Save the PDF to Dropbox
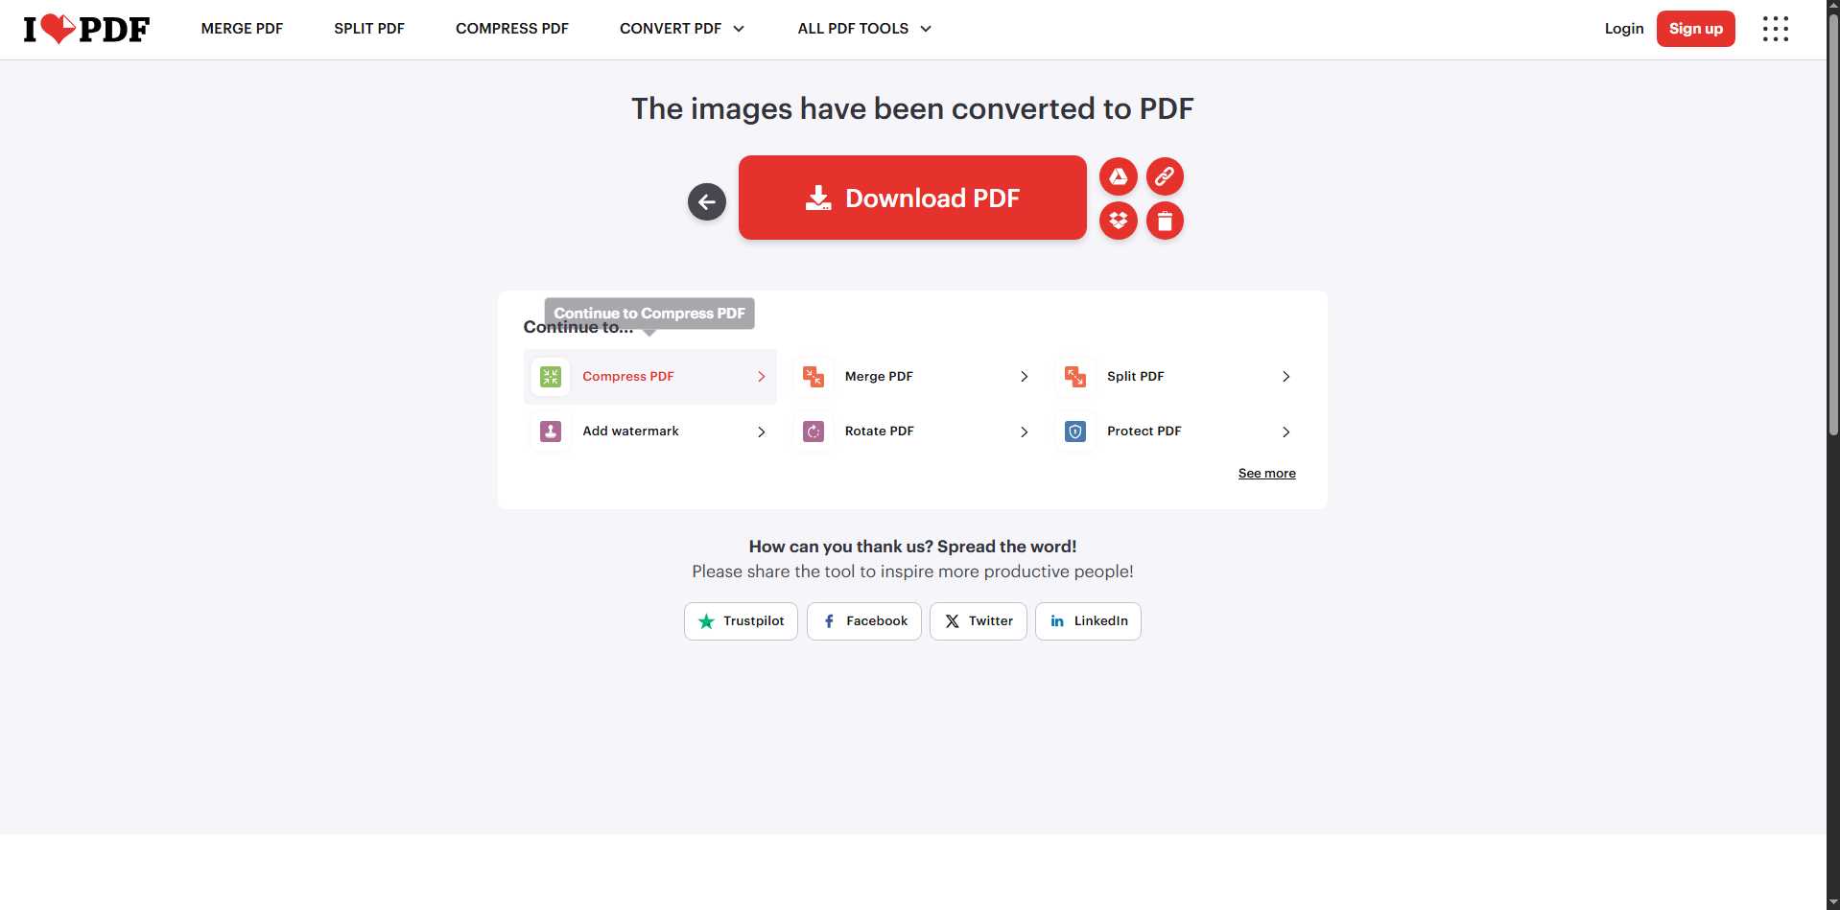 point(1118,221)
